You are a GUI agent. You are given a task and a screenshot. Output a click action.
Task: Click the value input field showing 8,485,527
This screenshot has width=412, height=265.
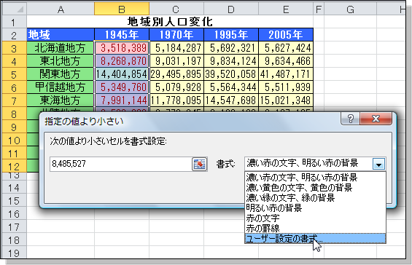pos(121,165)
